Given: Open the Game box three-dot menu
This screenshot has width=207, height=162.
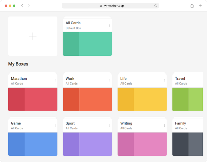Looking at the screenshot, I should 55,126.
